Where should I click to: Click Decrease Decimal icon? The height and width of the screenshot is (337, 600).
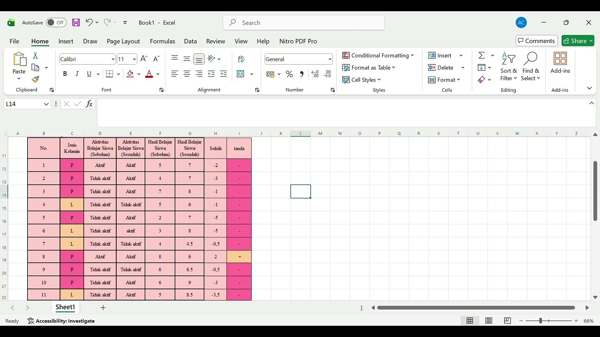pyautogui.click(x=327, y=74)
